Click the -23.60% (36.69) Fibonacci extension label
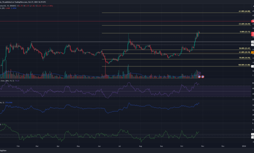This screenshot has width=254, height=153. tap(244, 24)
